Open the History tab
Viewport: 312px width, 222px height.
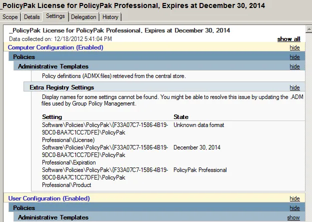[110, 16]
